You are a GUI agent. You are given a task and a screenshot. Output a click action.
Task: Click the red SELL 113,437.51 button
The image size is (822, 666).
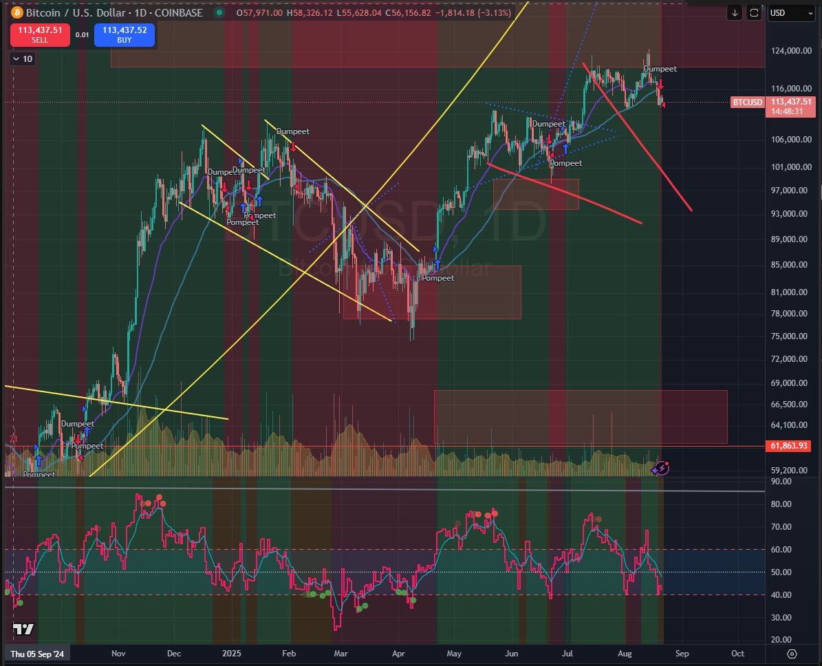tap(40, 34)
